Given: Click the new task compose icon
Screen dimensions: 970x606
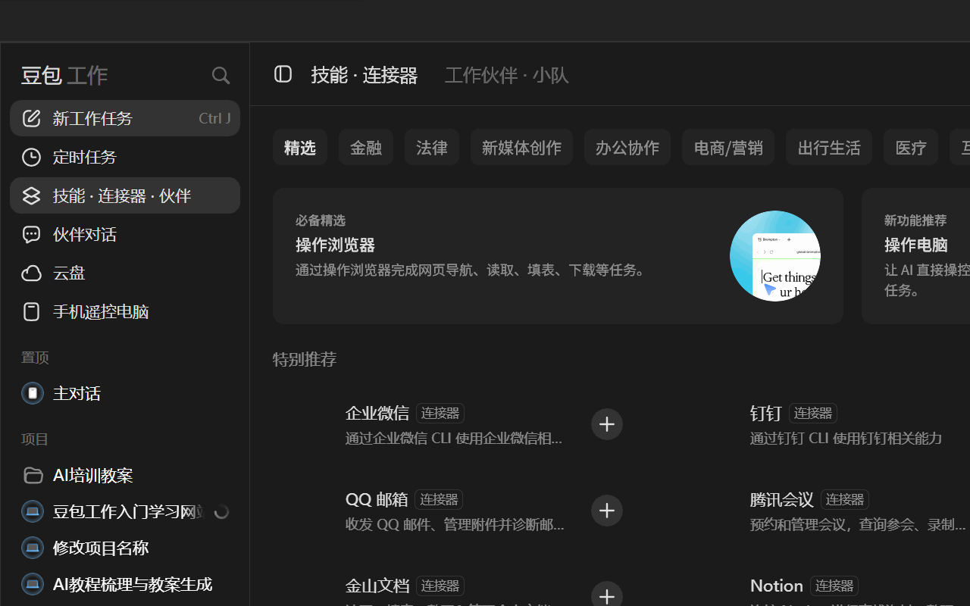Looking at the screenshot, I should [31, 118].
